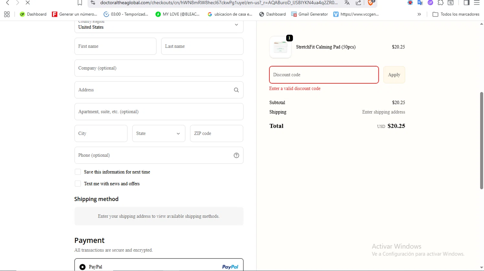The image size is (484, 271).
Task: Open the second Dashboard bookmark with globe icon
Action: pyautogui.click(x=273, y=14)
